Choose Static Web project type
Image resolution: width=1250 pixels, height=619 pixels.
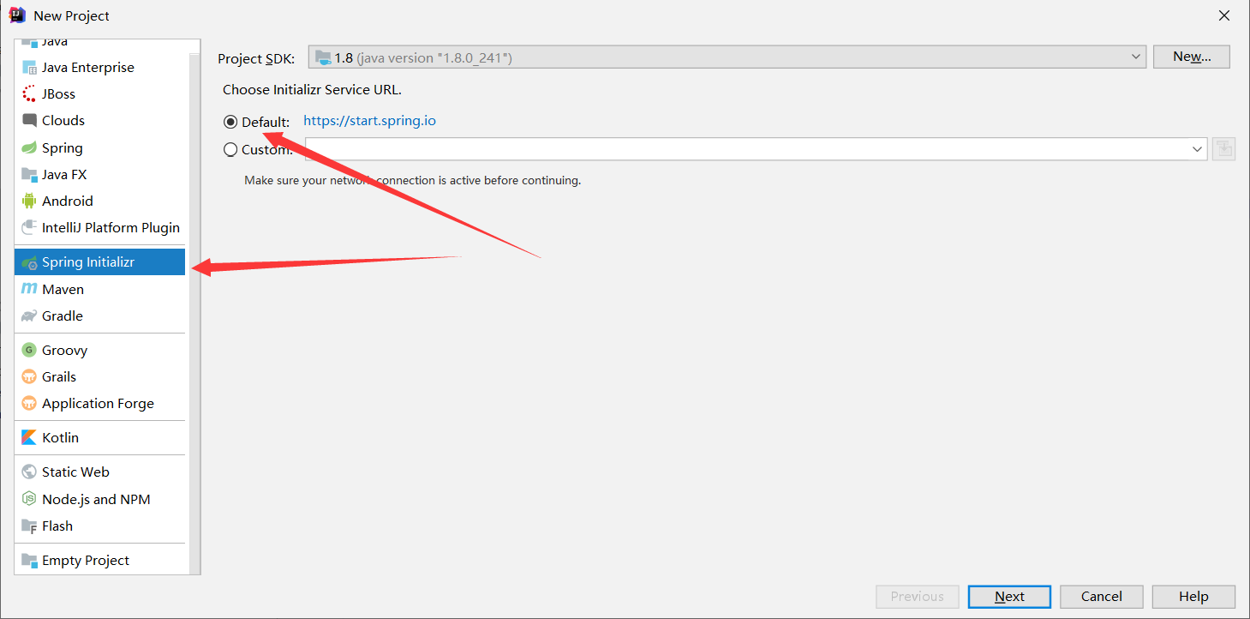(99, 472)
